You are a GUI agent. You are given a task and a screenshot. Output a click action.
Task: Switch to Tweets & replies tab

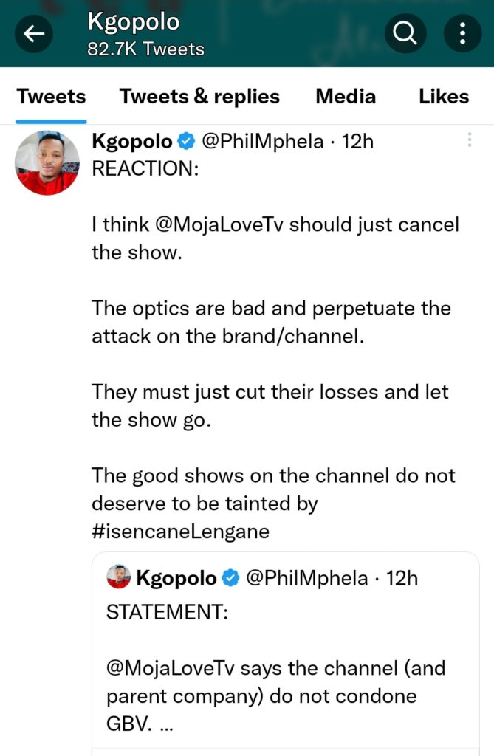pos(199,97)
